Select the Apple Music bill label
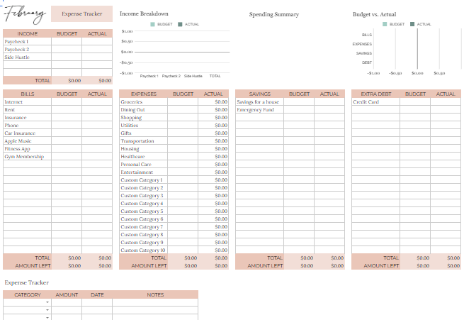The image size is (464, 320). pyautogui.click(x=18, y=141)
